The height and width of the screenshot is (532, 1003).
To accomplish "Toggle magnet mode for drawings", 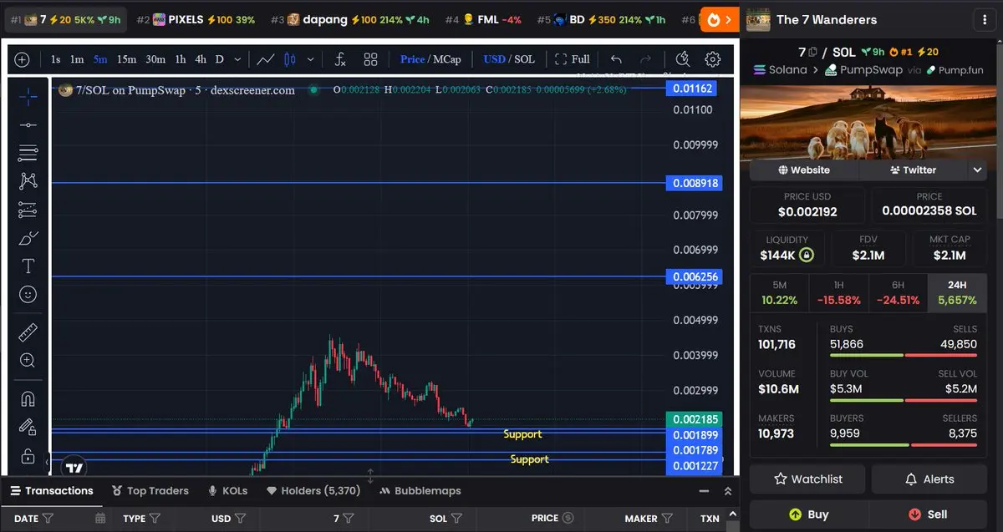I will point(28,399).
